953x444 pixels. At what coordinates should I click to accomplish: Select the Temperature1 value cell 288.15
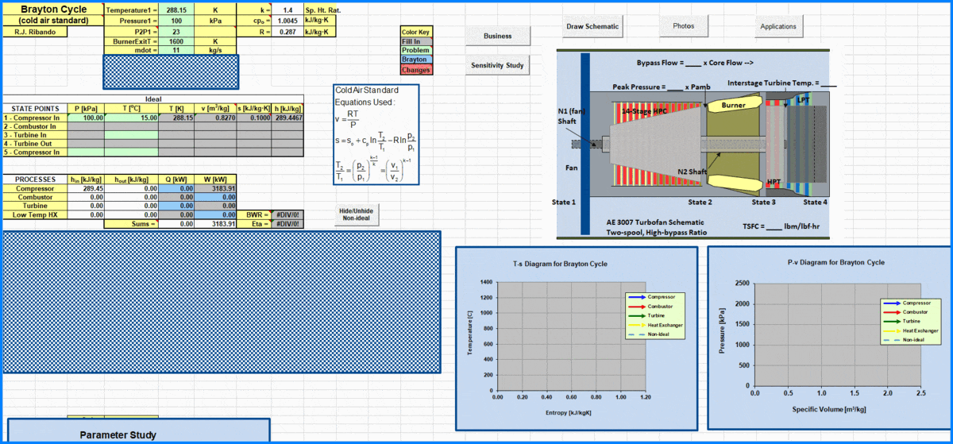(176, 10)
